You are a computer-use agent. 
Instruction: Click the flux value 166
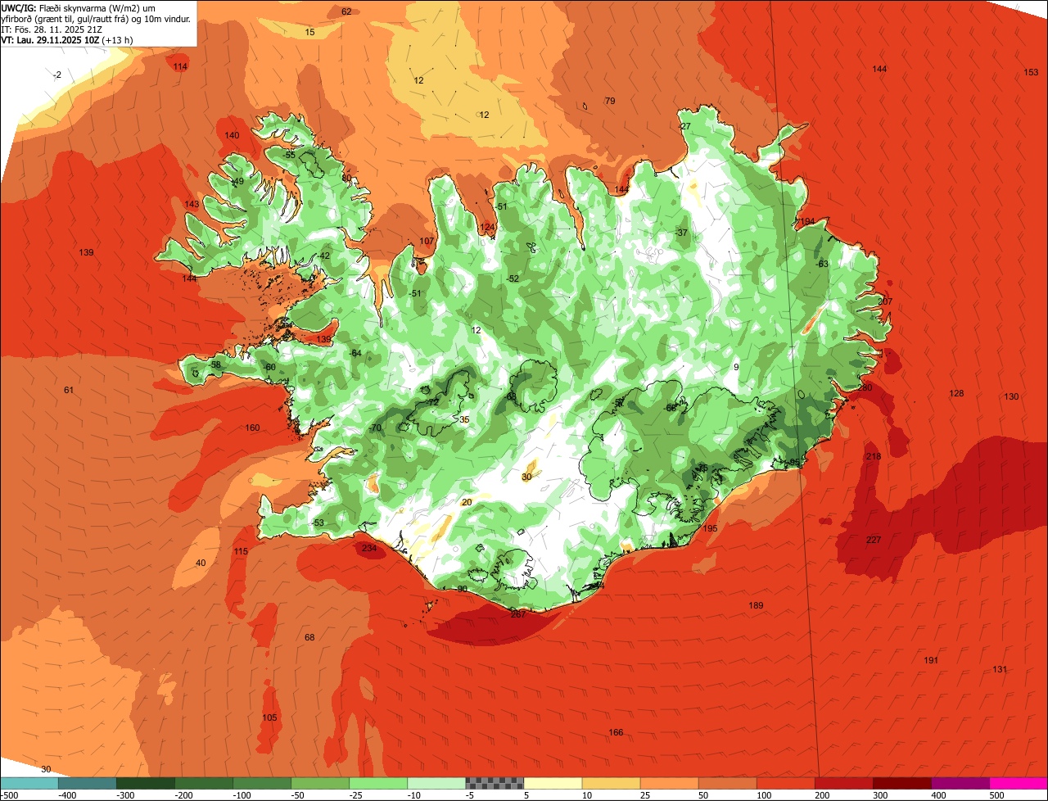(616, 732)
